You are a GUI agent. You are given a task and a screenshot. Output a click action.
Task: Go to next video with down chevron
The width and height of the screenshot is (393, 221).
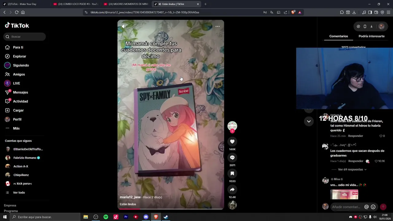pyautogui.click(x=309, y=121)
